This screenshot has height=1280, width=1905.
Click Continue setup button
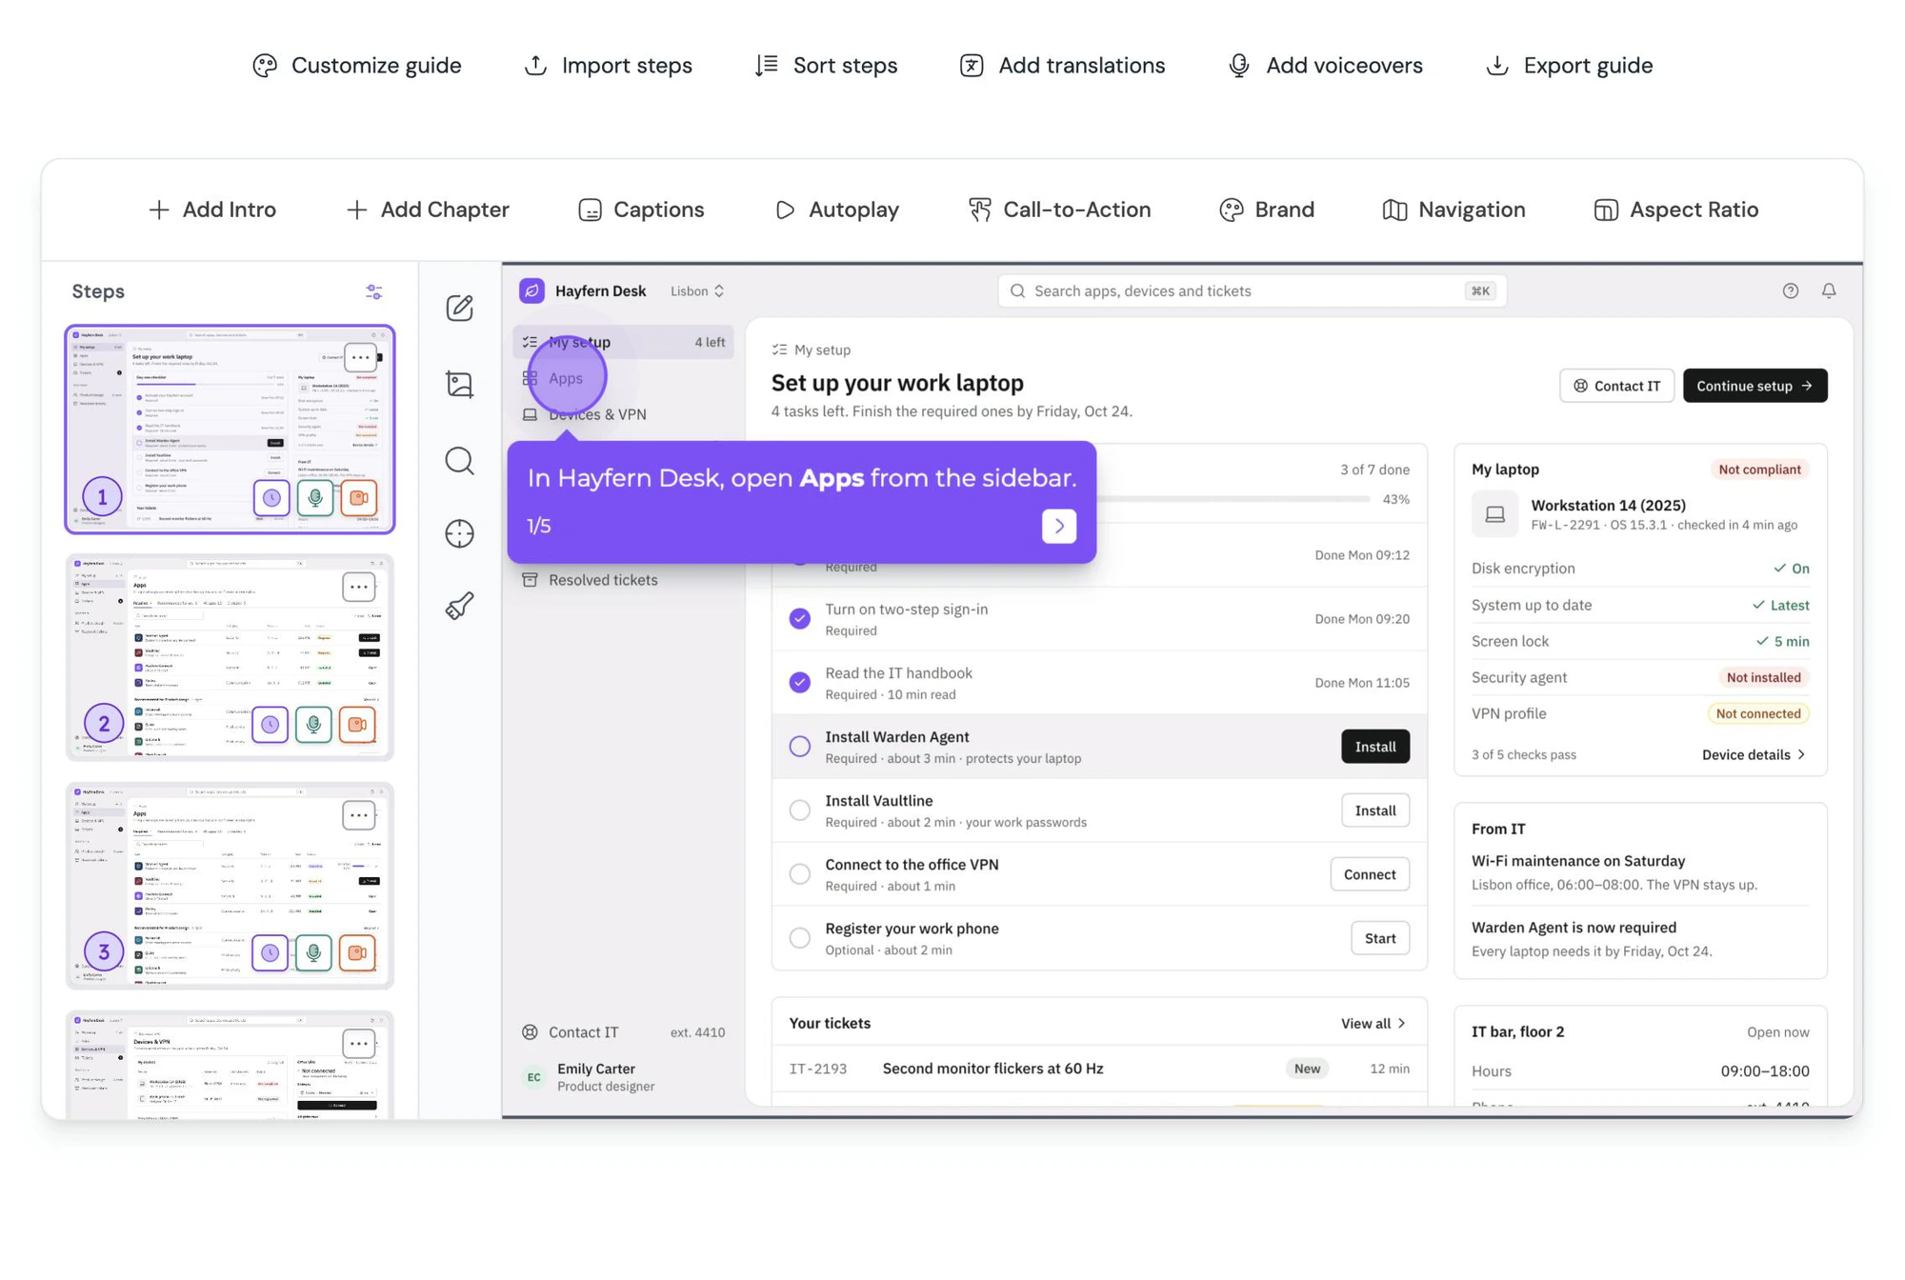point(1755,386)
